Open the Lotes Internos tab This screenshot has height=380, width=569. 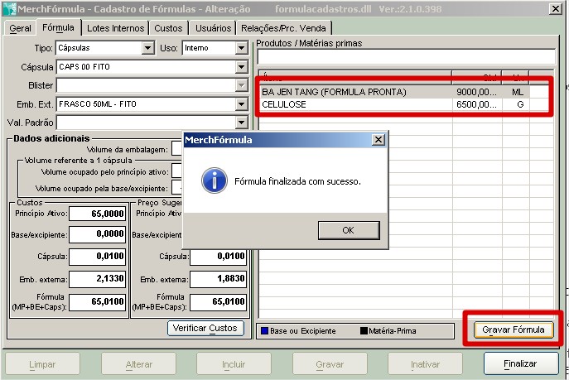(x=116, y=28)
